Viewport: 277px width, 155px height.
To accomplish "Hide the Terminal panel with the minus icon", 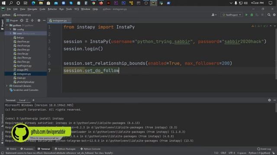I will (274, 100).
